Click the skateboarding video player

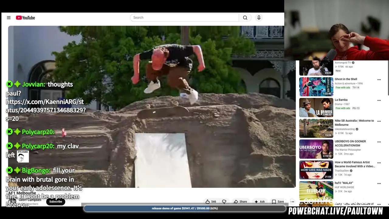pos(152,107)
